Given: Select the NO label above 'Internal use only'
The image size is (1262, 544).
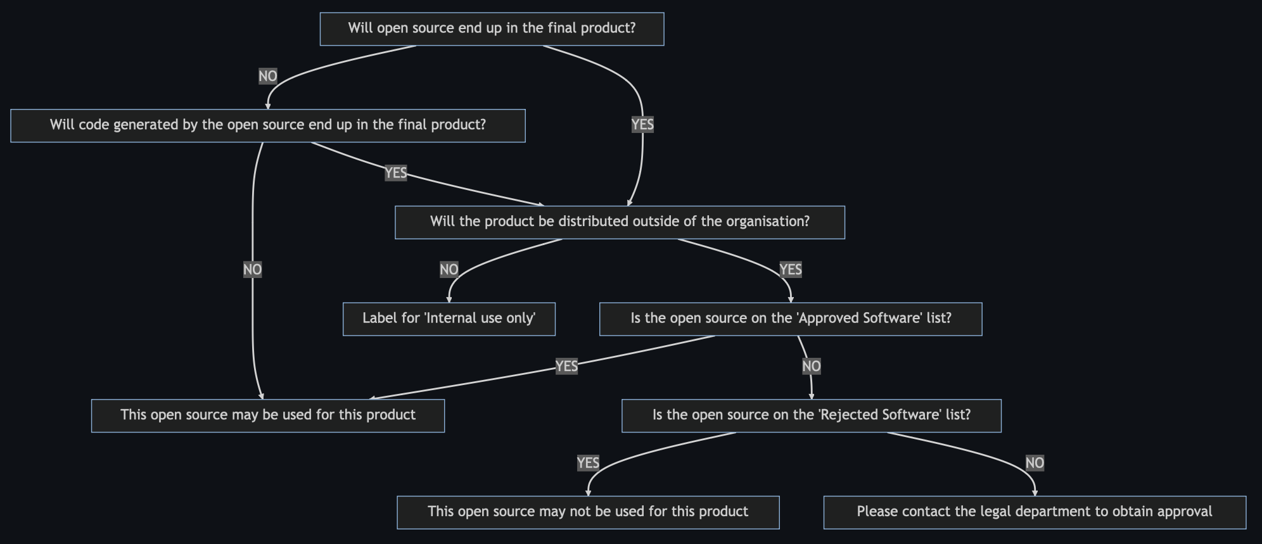Looking at the screenshot, I should [449, 270].
